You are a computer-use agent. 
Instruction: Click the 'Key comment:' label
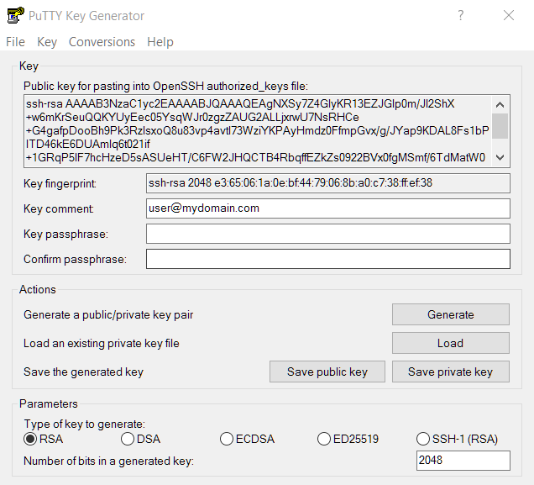click(59, 209)
